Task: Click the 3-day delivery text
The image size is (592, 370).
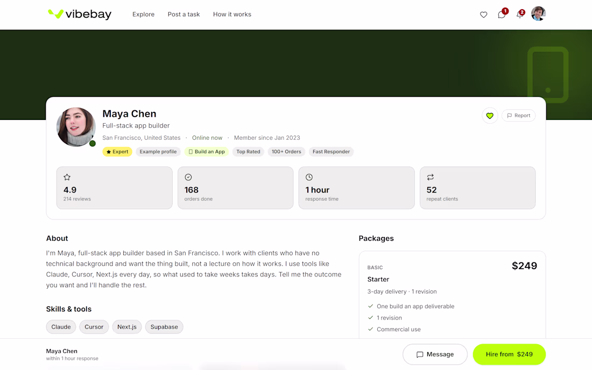Action: tap(387, 291)
